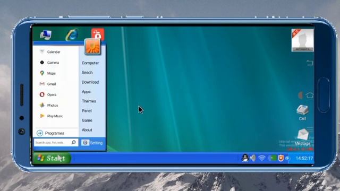Select Computer in the start menu
340x191 pixels.
click(90, 63)
